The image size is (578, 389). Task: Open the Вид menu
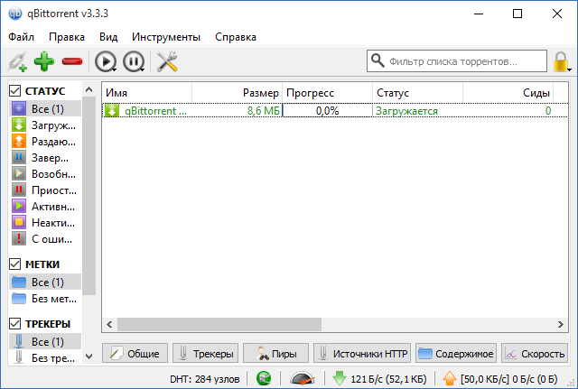[x=108, y=37]
